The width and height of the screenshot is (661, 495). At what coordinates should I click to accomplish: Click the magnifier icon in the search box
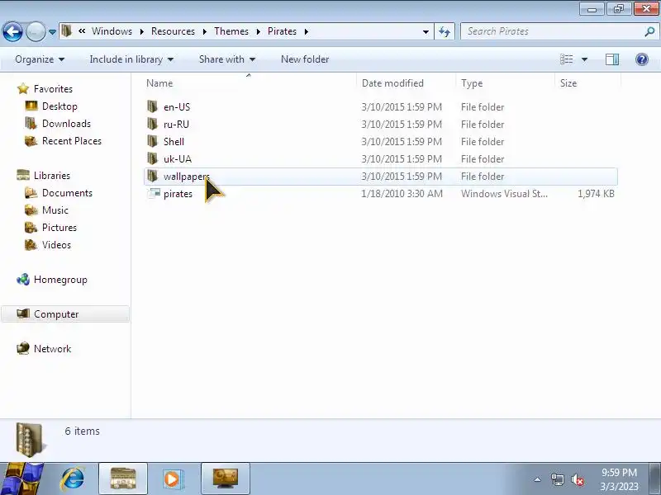pos(649,31)
